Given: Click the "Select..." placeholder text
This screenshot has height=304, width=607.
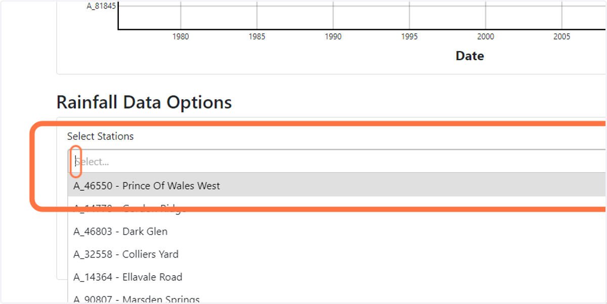Looking at the screenshot, I should pos(92,162).
